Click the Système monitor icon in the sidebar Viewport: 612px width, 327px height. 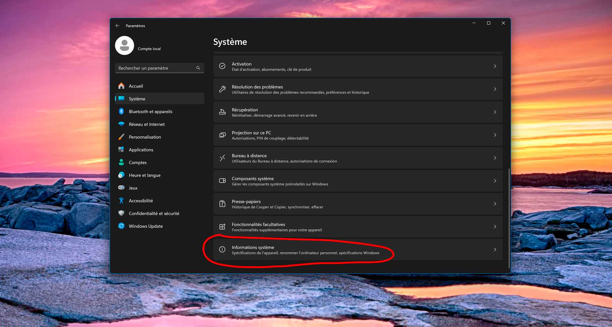click(x=121, y=99)
